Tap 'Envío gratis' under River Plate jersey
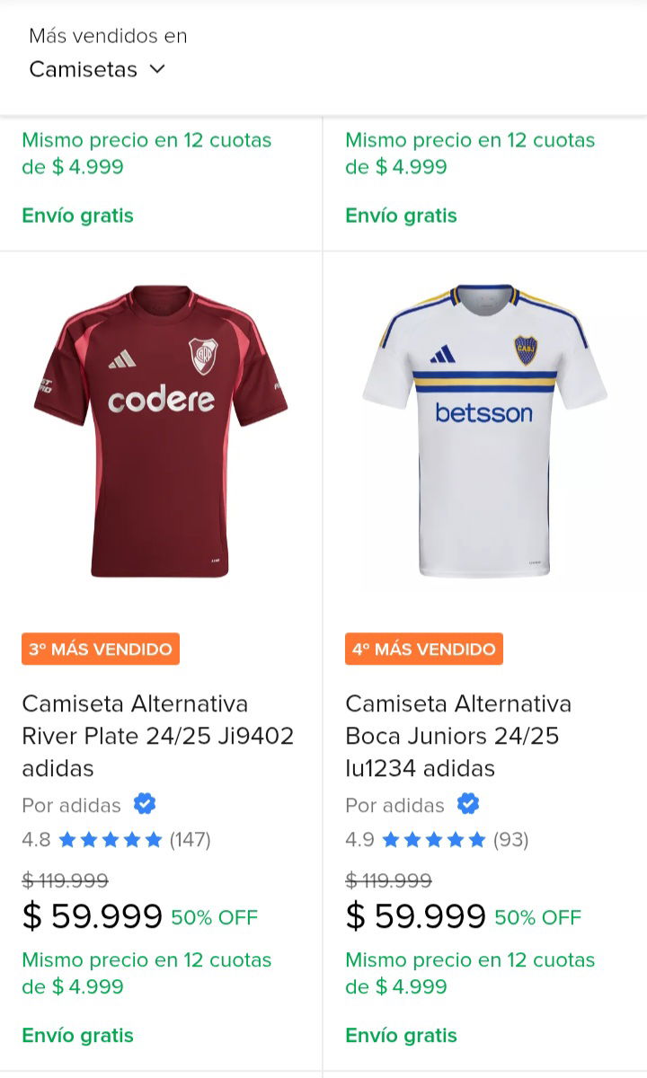 77,1036
